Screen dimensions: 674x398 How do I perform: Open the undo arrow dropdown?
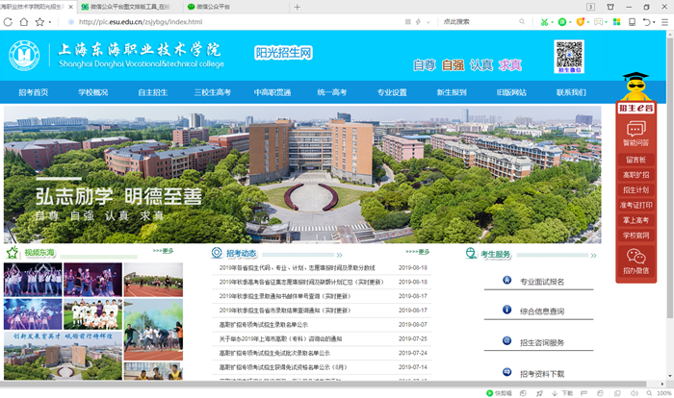pyautogui.click(x=654, y=22)
